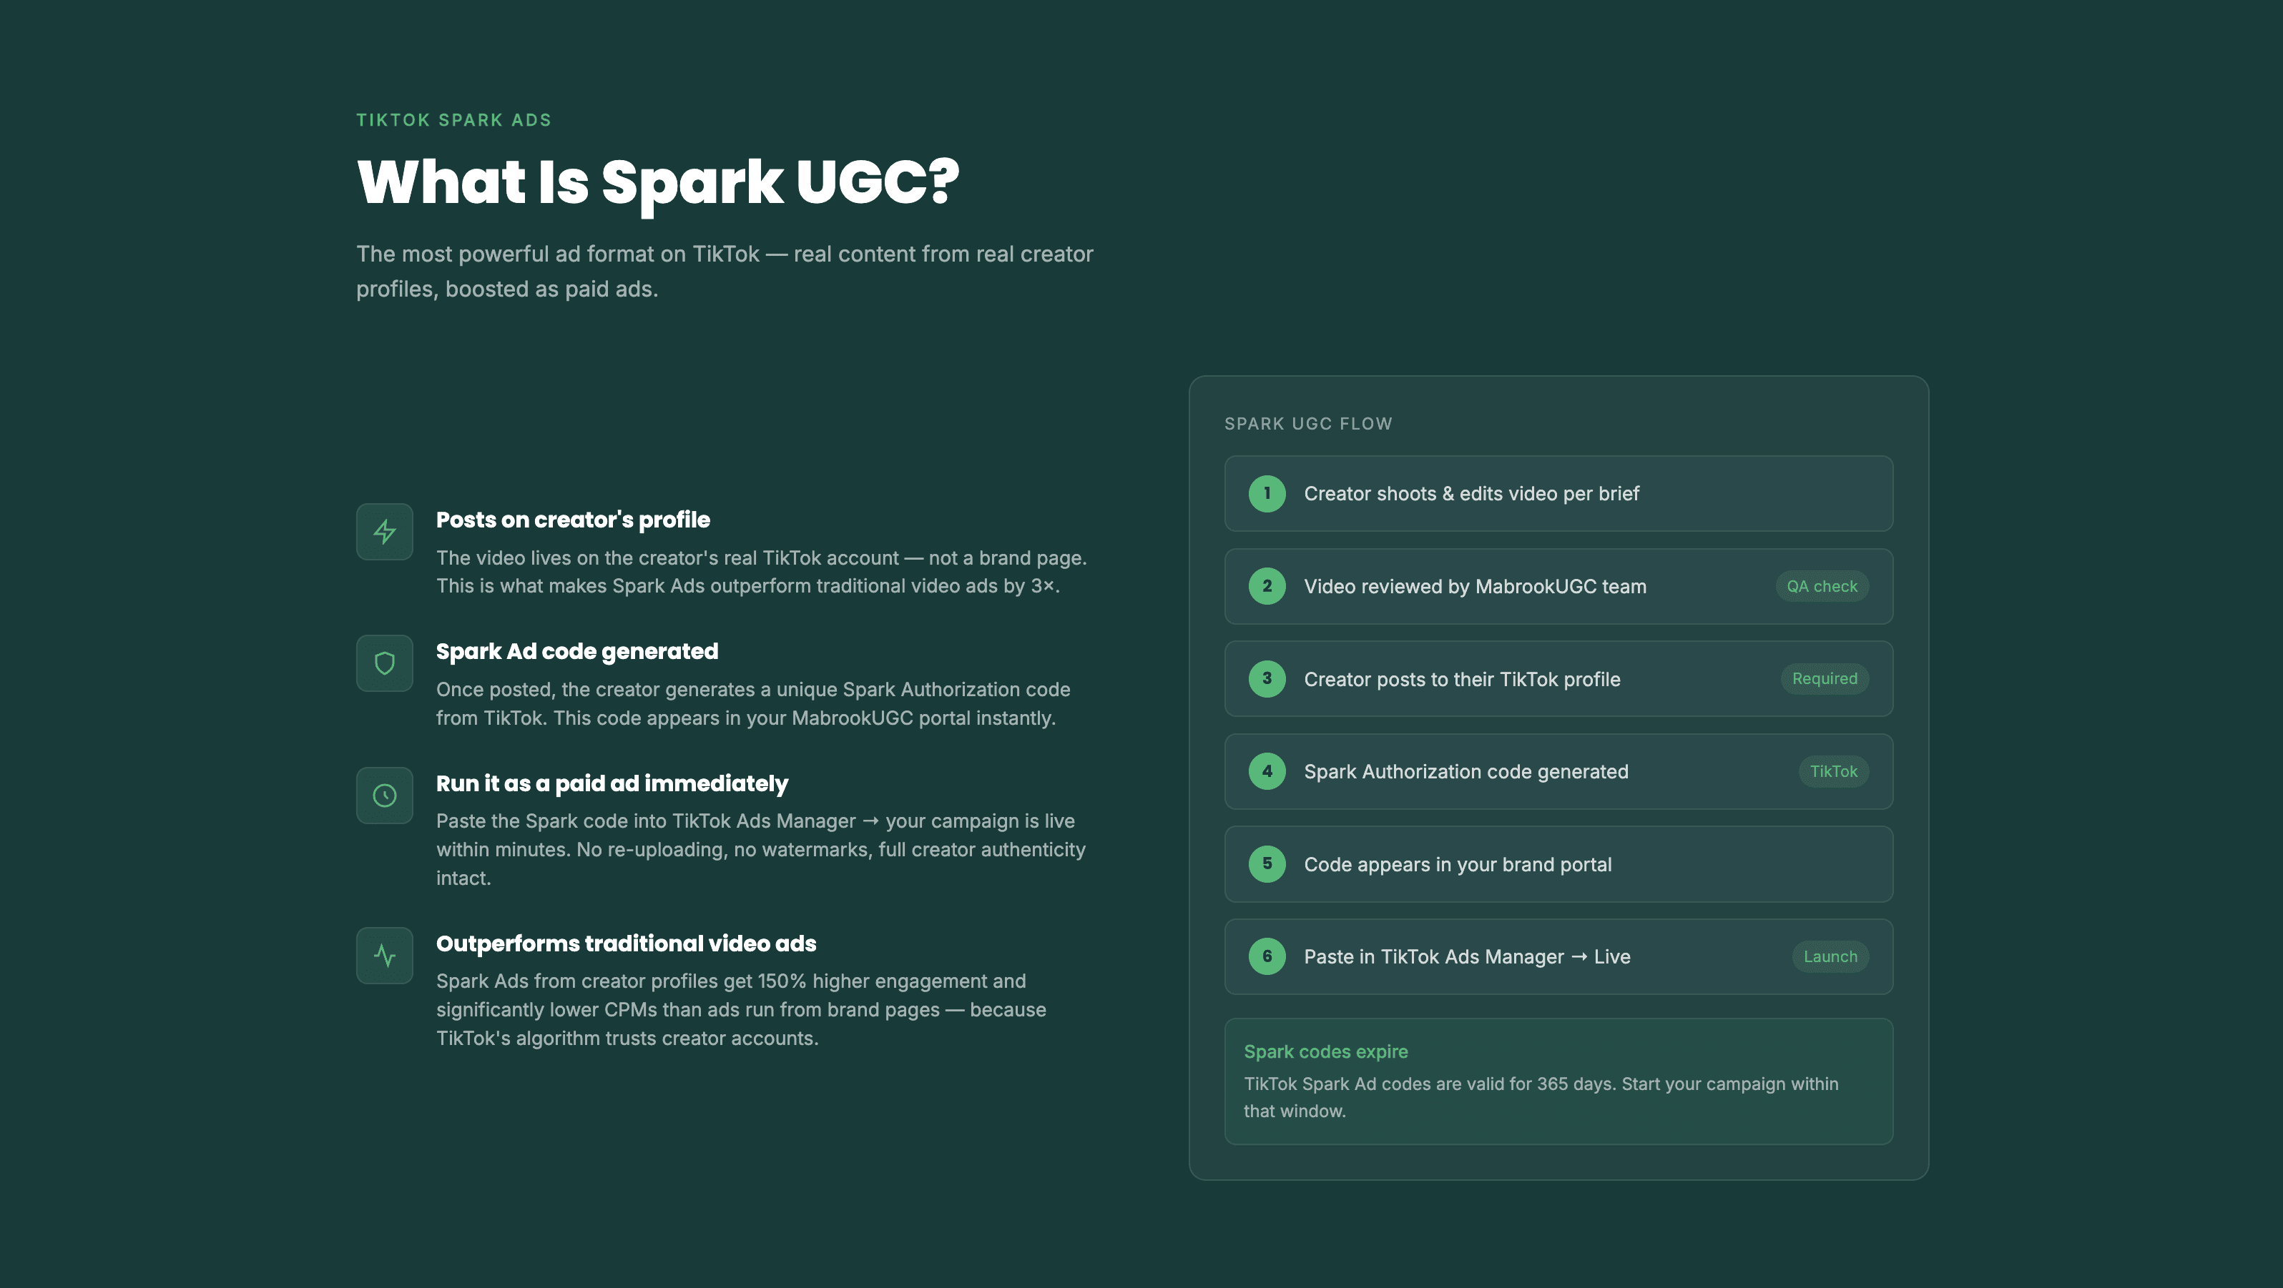Click the QA check badge

click(1821, 586)
